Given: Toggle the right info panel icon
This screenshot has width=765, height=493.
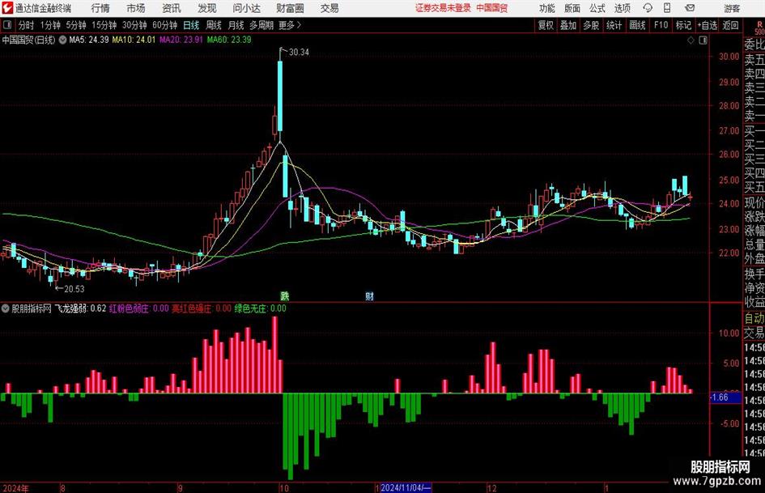Looking at the screenshot, I should click(x=703, y=40).
